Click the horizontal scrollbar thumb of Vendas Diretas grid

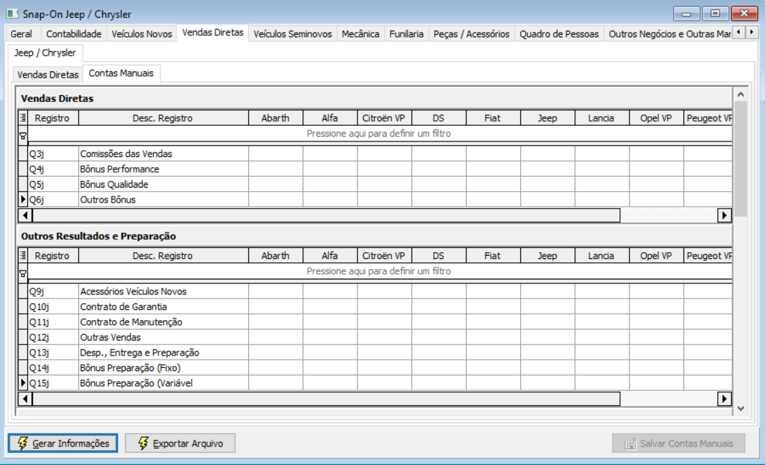[326, 216]
